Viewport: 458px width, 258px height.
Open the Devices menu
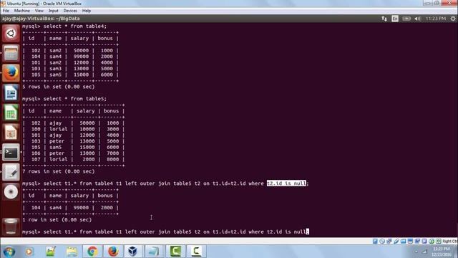coord(70,11)
